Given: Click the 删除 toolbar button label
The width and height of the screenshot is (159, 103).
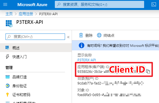Looking at the screenshot, I should pyautogui.click(x=89, y=35).
